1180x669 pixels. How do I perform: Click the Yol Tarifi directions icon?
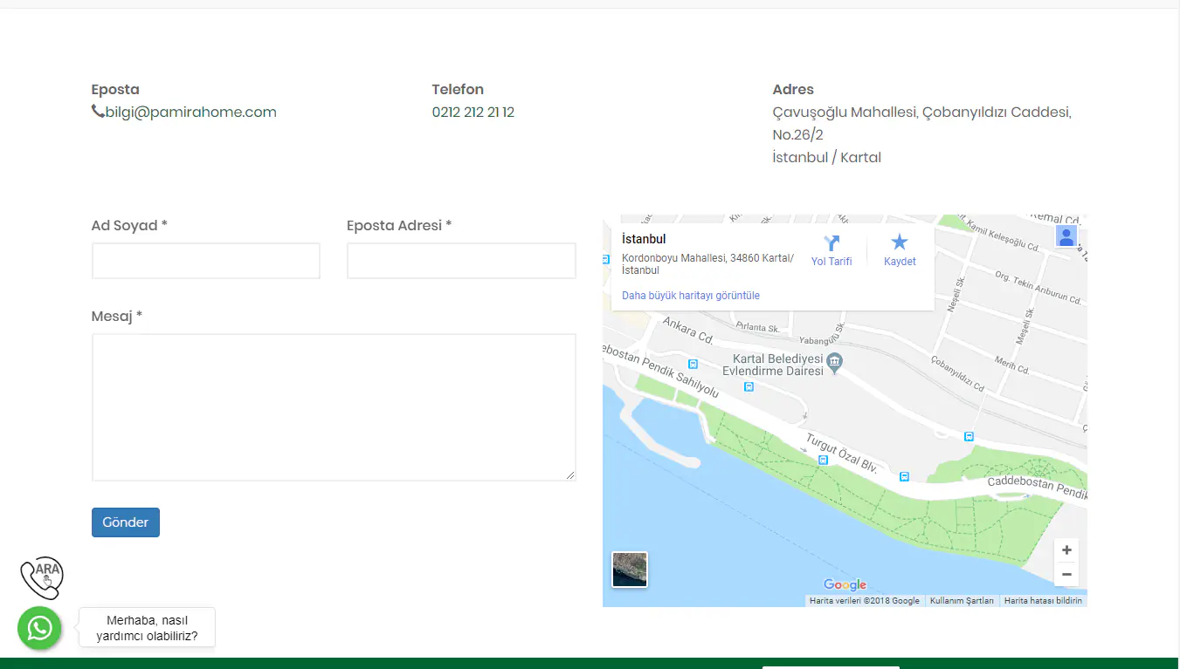coord(832,243)
